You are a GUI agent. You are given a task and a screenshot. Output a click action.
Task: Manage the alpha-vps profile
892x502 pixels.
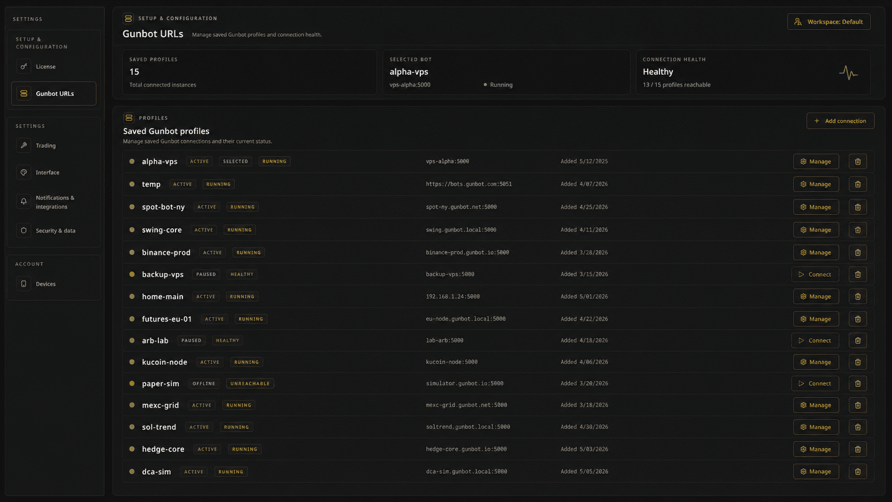tap(816, 162)
